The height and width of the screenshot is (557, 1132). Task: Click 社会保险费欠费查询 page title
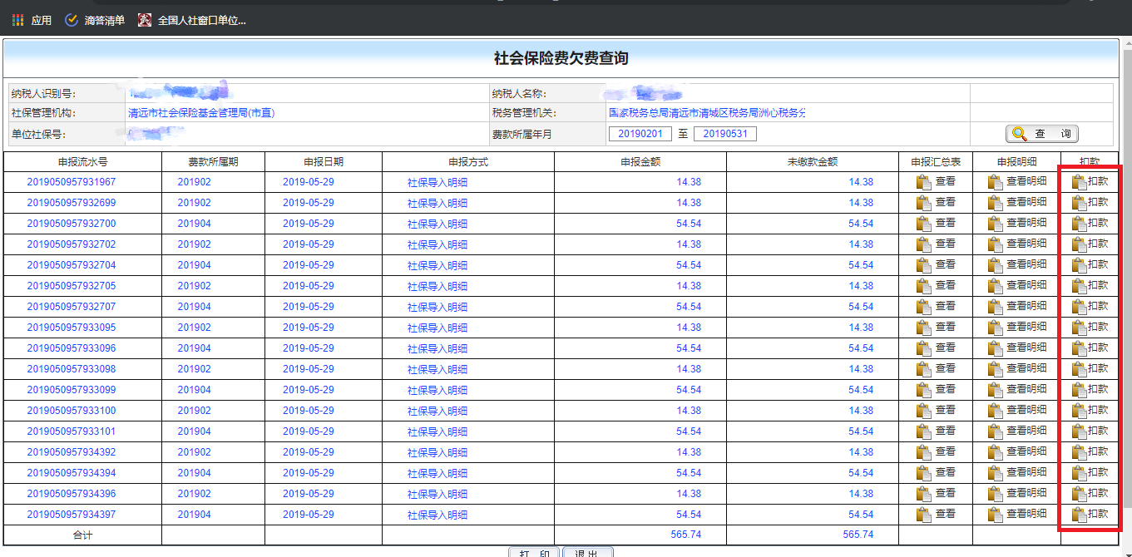[561, 58]
